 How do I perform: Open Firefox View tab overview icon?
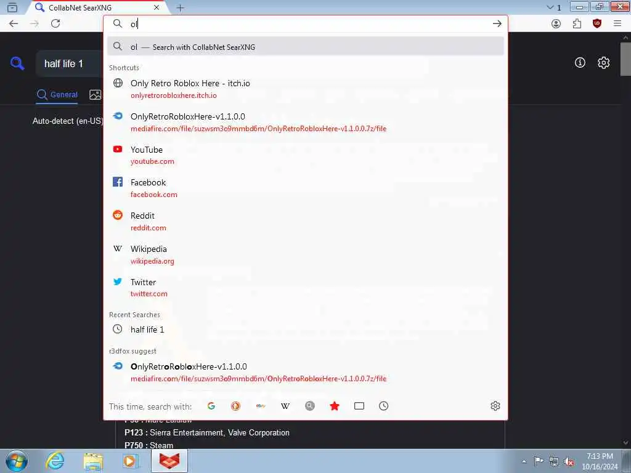(x=12, y=7)
